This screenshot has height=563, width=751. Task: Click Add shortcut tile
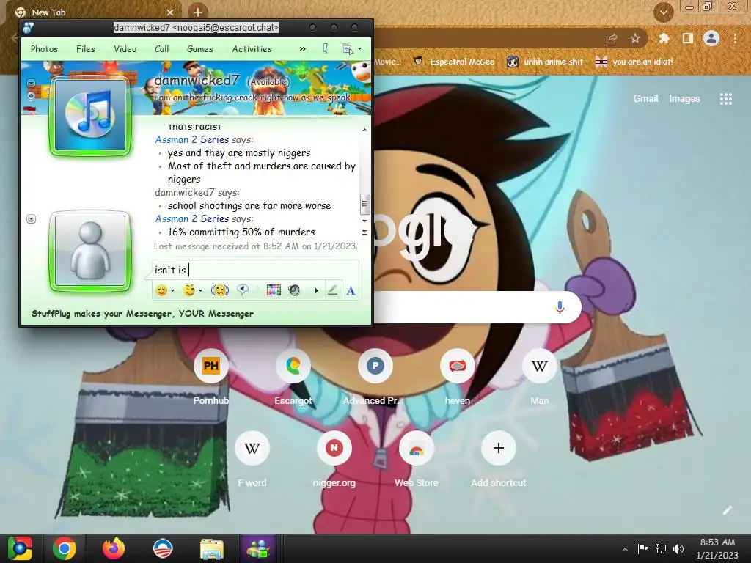click(498, 460)
